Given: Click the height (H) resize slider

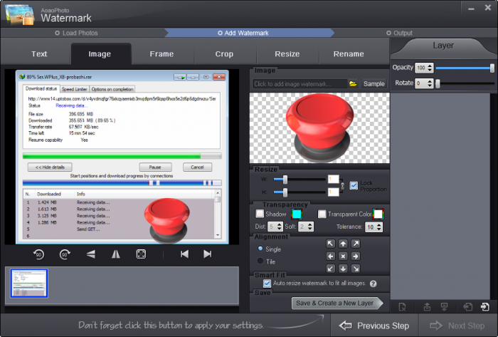Looking at the screenshot, I should [x=300, y=192].
